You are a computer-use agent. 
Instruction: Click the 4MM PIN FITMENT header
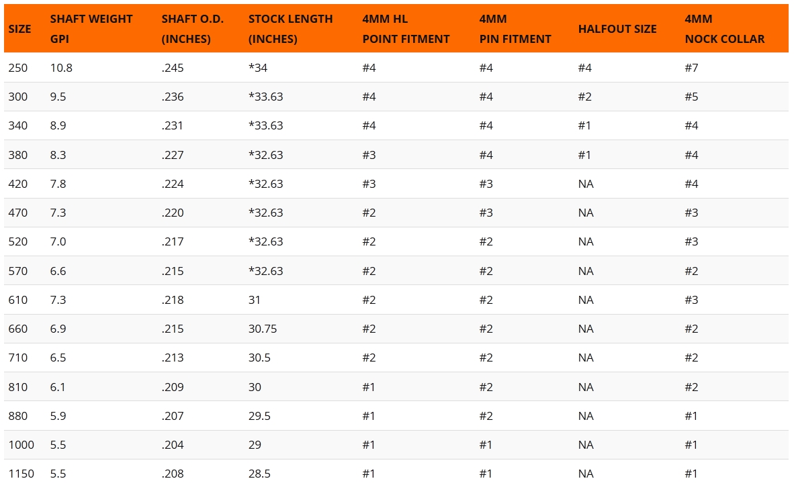(515, 29)
